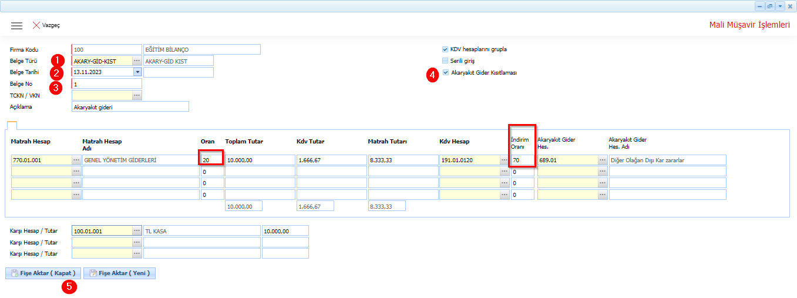The image size is (797, 298).
Task: Click the TL KASA account name field
Action: pyautogui.click(x=201, y=231)
